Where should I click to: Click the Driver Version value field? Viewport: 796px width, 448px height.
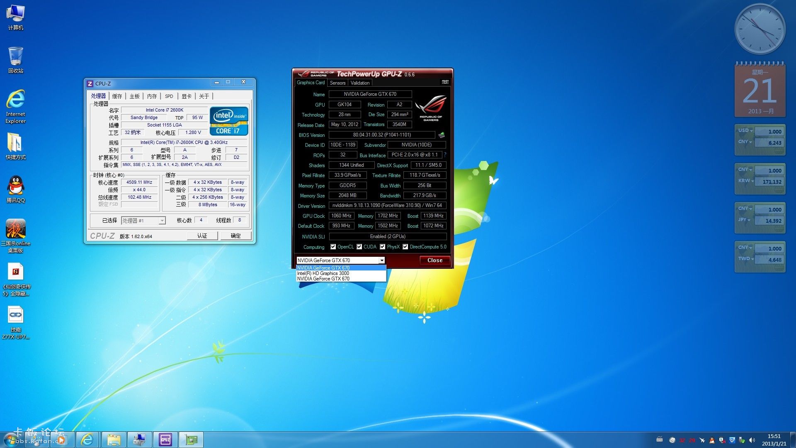(x=388, y=205)
